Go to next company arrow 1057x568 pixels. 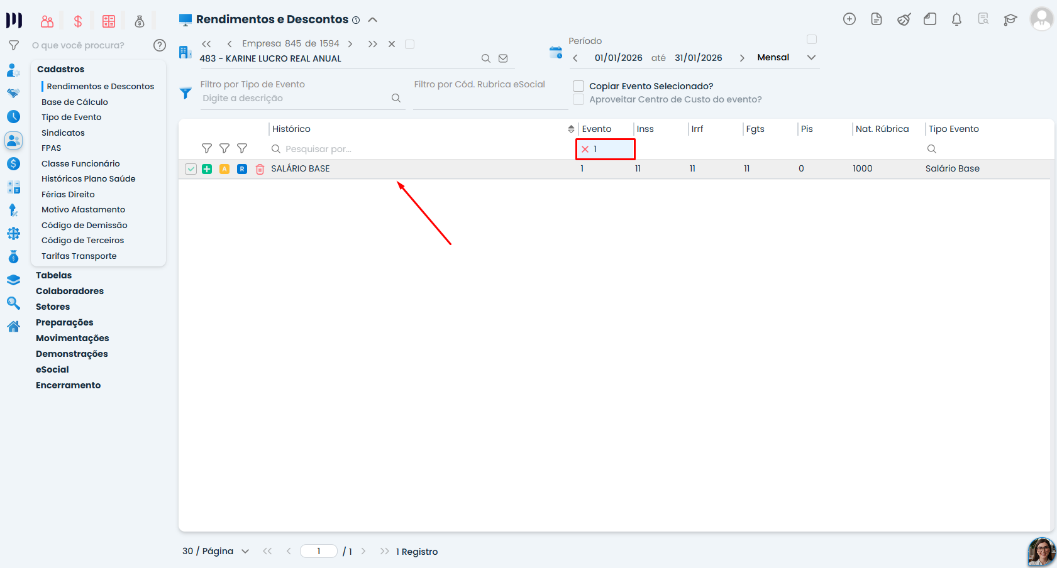point(350,44)
